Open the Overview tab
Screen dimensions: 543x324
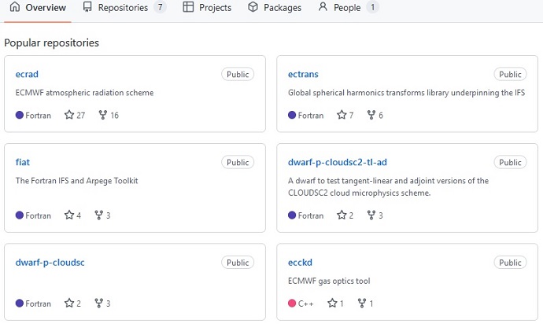[38, 8]
